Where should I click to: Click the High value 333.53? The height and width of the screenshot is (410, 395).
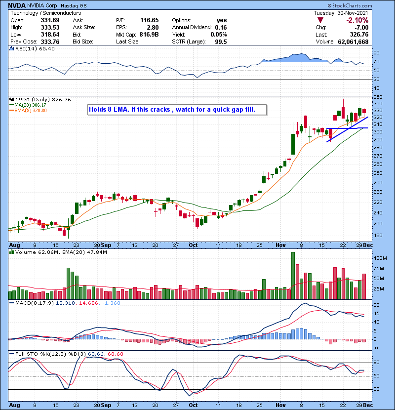[50, 28]
